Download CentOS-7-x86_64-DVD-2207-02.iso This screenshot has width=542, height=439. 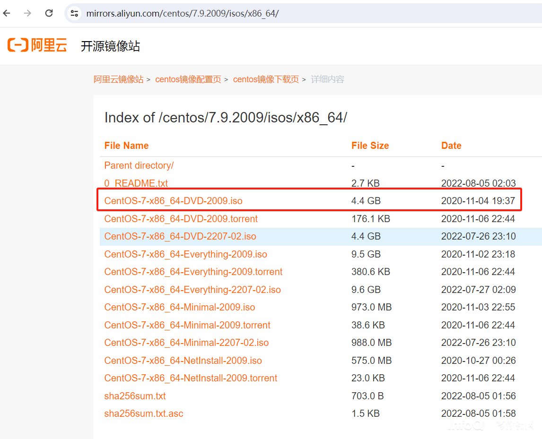[180, 236]
